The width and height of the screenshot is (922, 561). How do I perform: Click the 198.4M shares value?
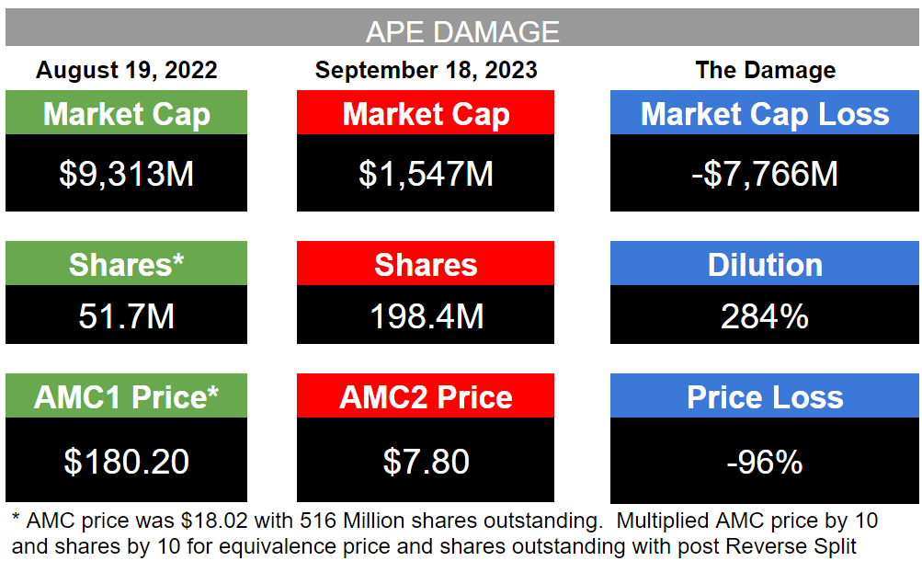(426, 316)
